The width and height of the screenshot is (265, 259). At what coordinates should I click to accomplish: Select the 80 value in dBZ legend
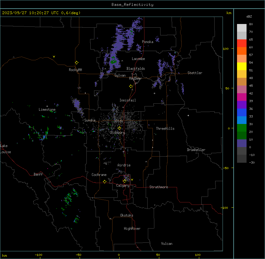point(251,24)
